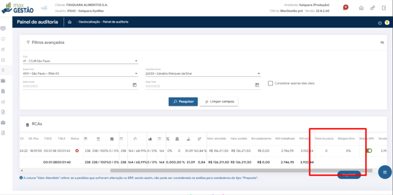Click the 'Valor pedido' column header
Image resolution: width=393 pixels, height=195 pixels.
[239, 139]
